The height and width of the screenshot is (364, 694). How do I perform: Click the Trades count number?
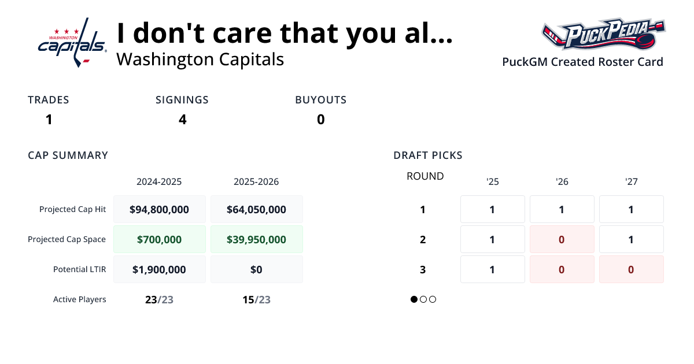49,120
